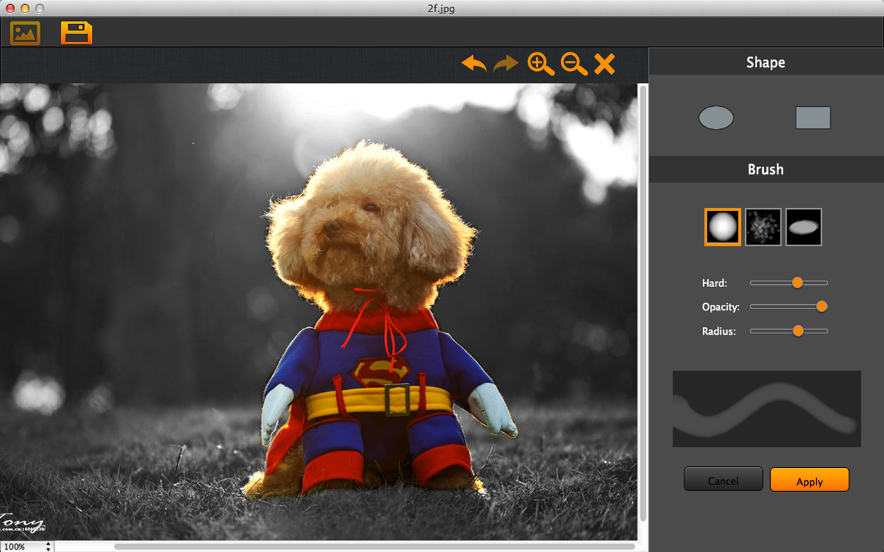
Task: Click the orange X clear icon
Action: pyautogui.click(x=604, y=64)
